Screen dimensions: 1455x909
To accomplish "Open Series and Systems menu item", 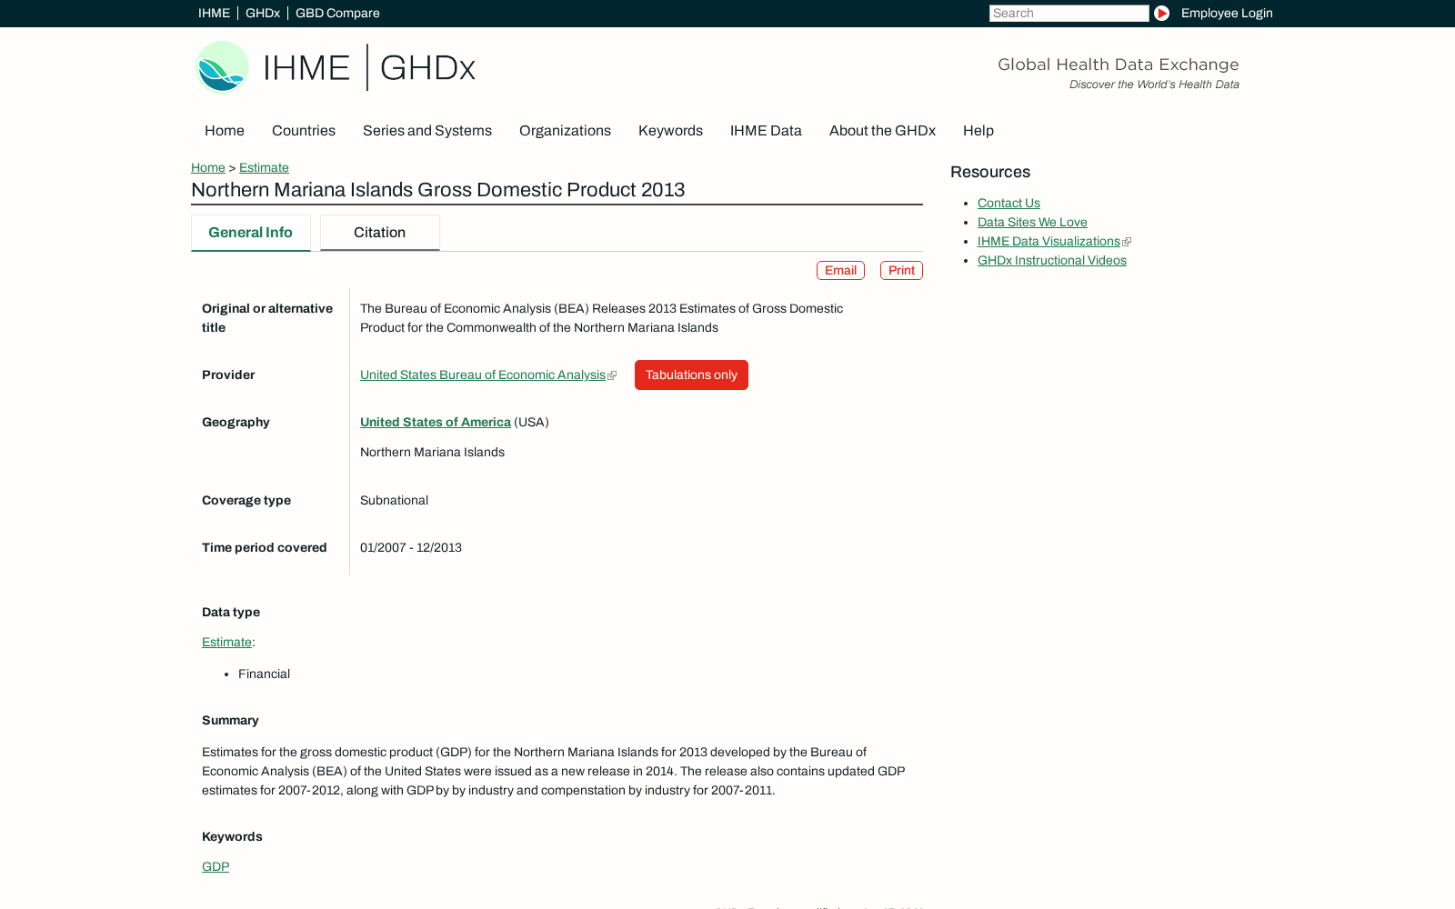I will 427,131.
